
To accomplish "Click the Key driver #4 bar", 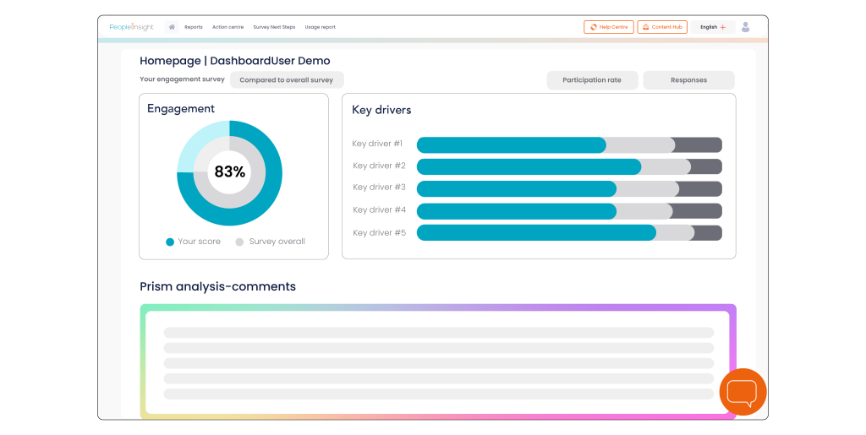I will pos(569,210).
